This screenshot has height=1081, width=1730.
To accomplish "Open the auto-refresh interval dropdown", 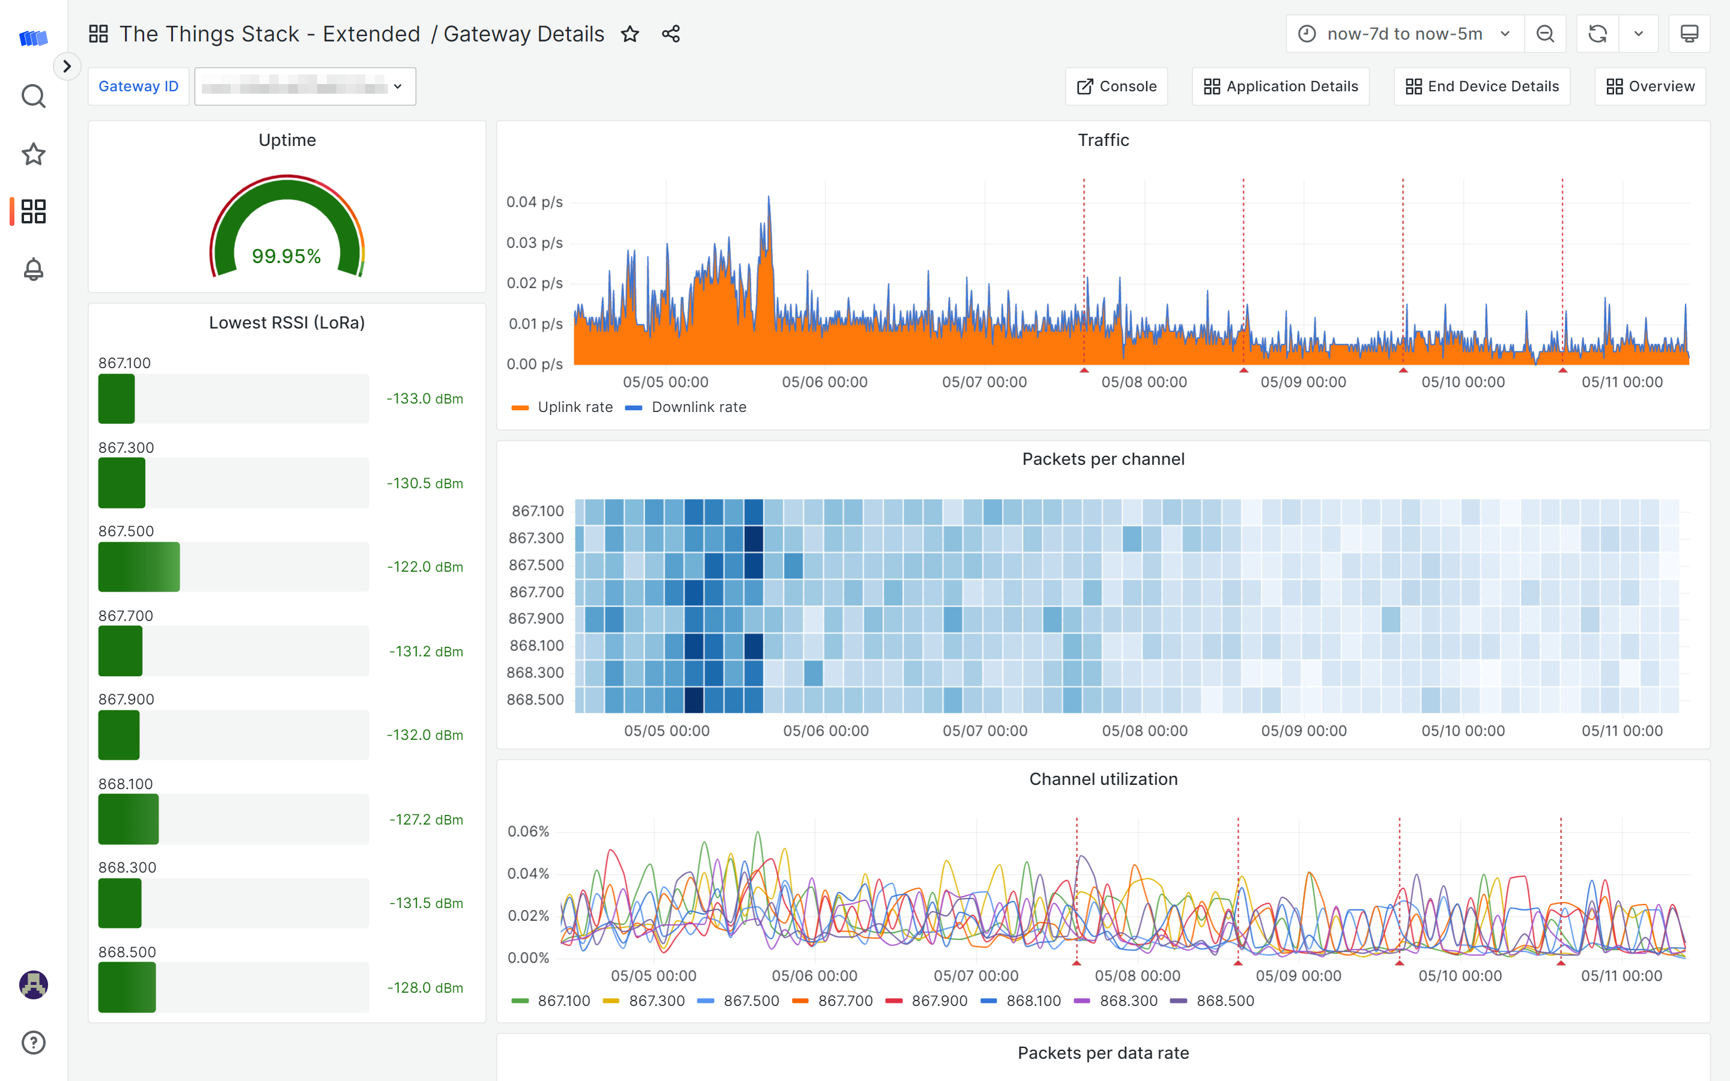I will (1639, 33).
